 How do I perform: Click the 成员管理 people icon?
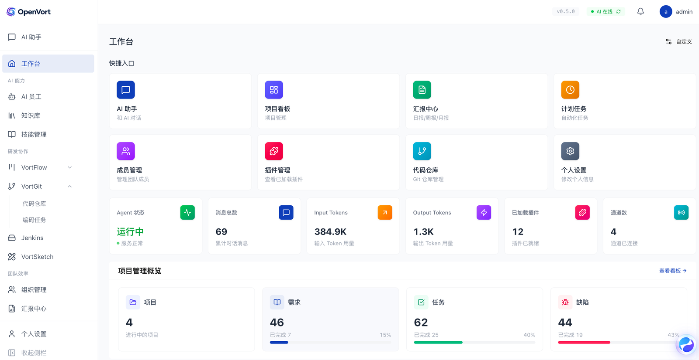click(126, 151)
